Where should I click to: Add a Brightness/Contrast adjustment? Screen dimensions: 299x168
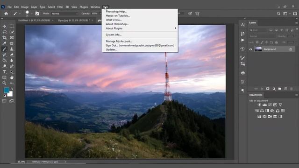[259, 105]
